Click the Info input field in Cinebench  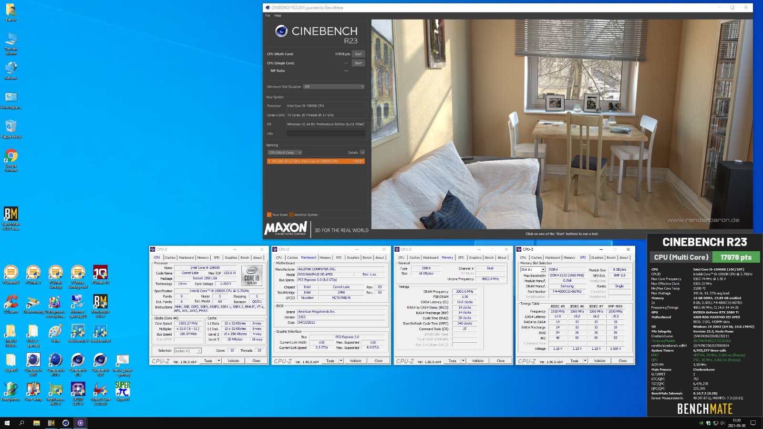tap(326, 133)
